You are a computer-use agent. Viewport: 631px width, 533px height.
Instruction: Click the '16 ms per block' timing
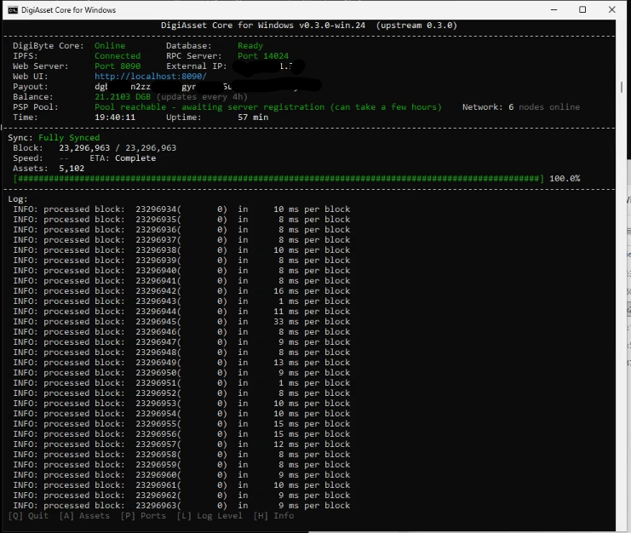coord(312,291)
